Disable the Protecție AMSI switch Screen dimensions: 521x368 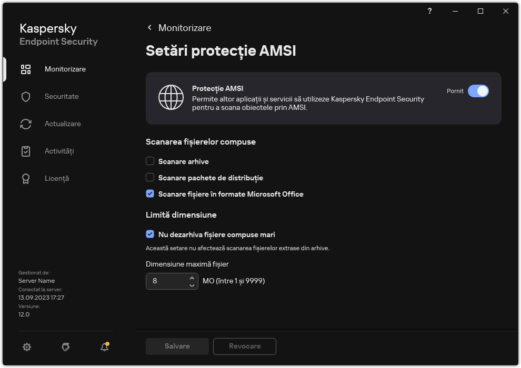(x=478, y=91)
